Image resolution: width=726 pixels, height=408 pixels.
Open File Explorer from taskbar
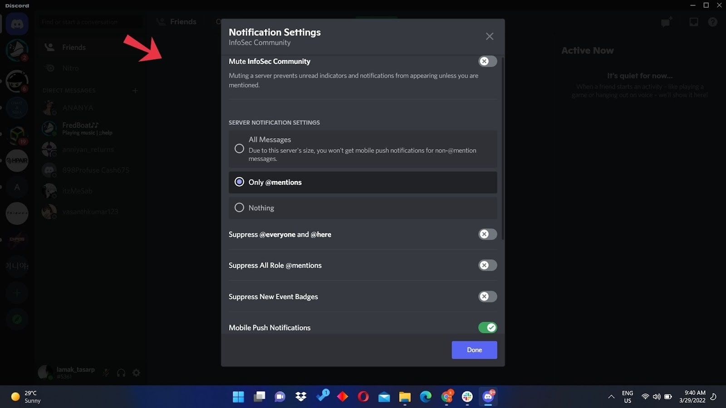[405, 397]
